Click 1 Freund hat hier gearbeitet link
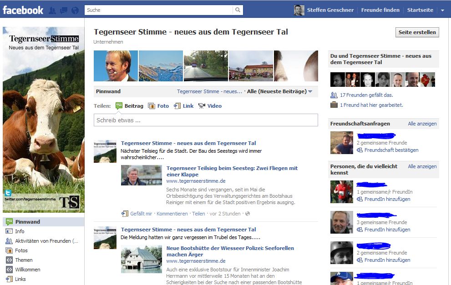Screen dimensions: 451x285 [x=372, y=105]
